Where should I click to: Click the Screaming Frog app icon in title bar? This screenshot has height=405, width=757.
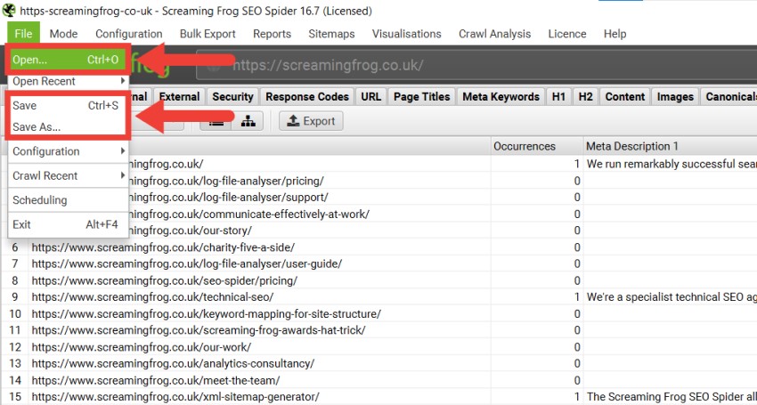9,10
